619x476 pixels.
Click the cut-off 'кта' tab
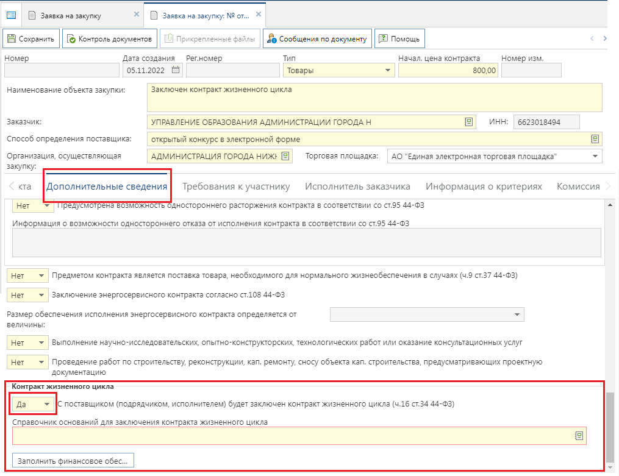click(24, 186)
